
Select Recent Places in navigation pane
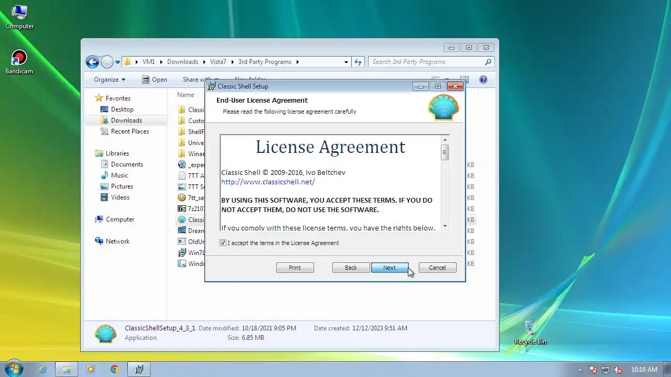(129, 131)
